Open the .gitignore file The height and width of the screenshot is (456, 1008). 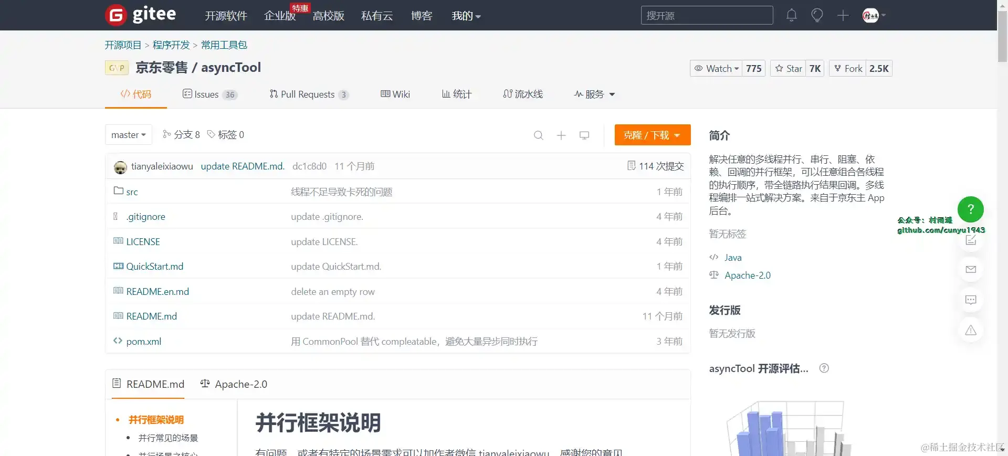tap(145, 217)
